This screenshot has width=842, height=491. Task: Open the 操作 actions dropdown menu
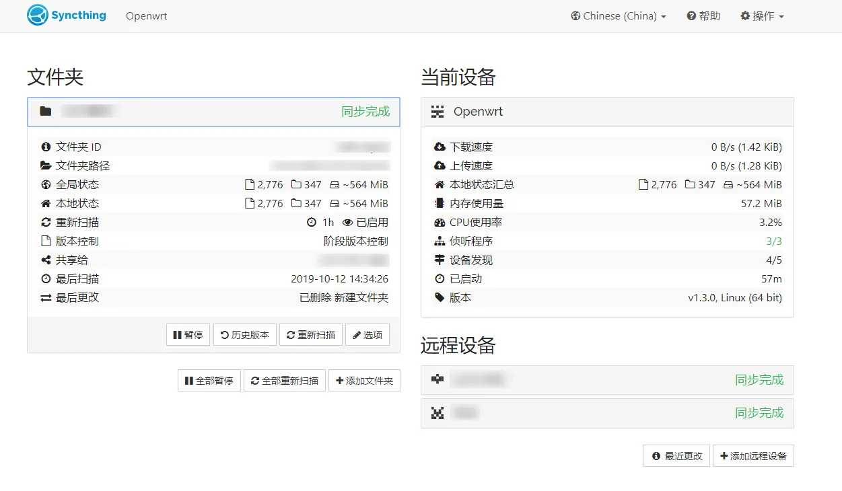tap(762, 16)
